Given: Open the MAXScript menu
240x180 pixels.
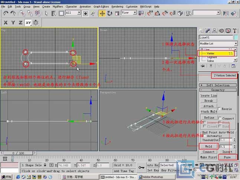Looking at the screenshot, I should tap(146, 7).
